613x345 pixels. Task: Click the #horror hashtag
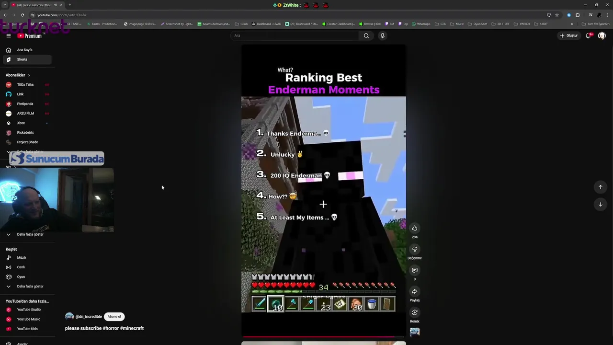click(x=111, y=328)
